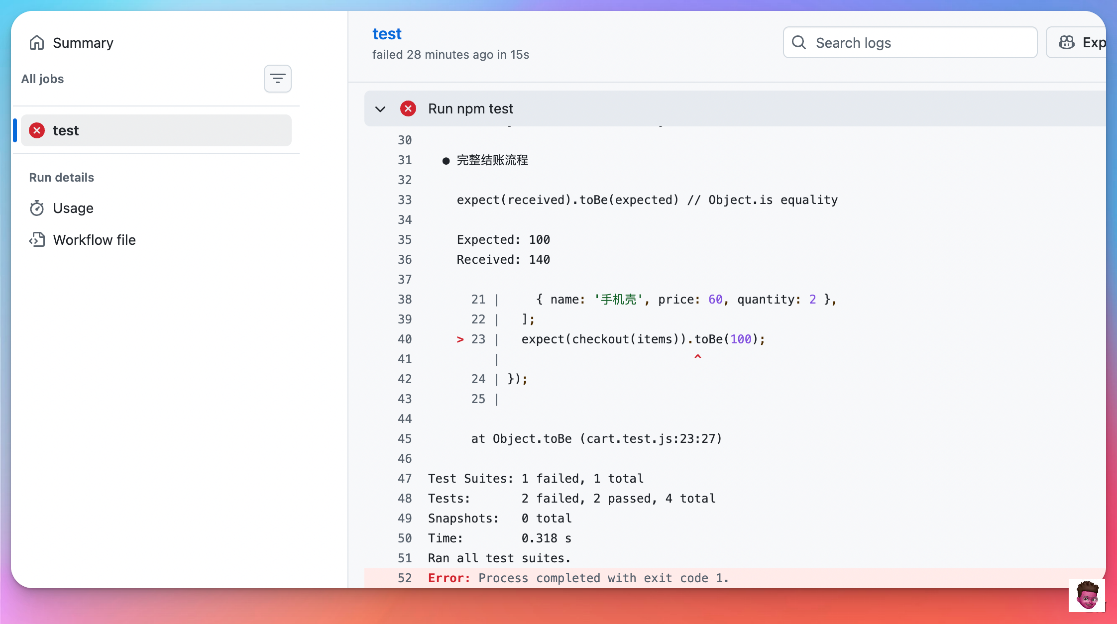1117x624 pixels.
Task: Click the Copilot icon in Explain button
Action: 1067,42
